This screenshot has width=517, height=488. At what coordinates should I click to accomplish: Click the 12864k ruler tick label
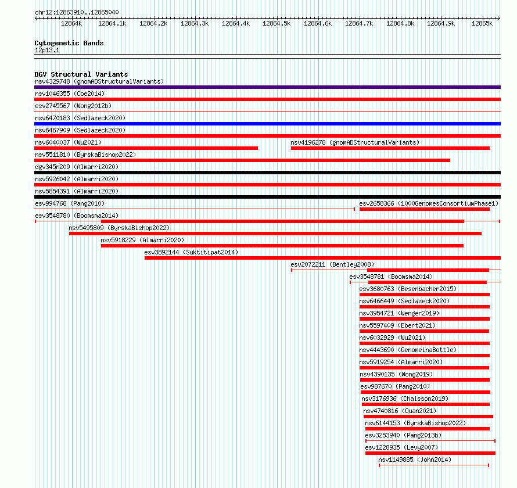point(71,23)
